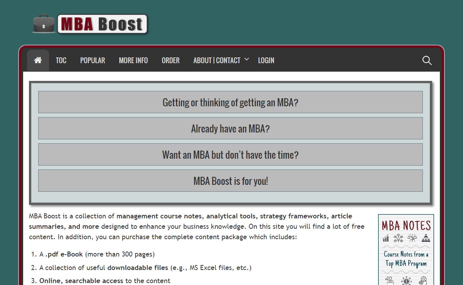
Task: Click the briefcase icon in the MBA Boost logo
Action: [44, 24]
